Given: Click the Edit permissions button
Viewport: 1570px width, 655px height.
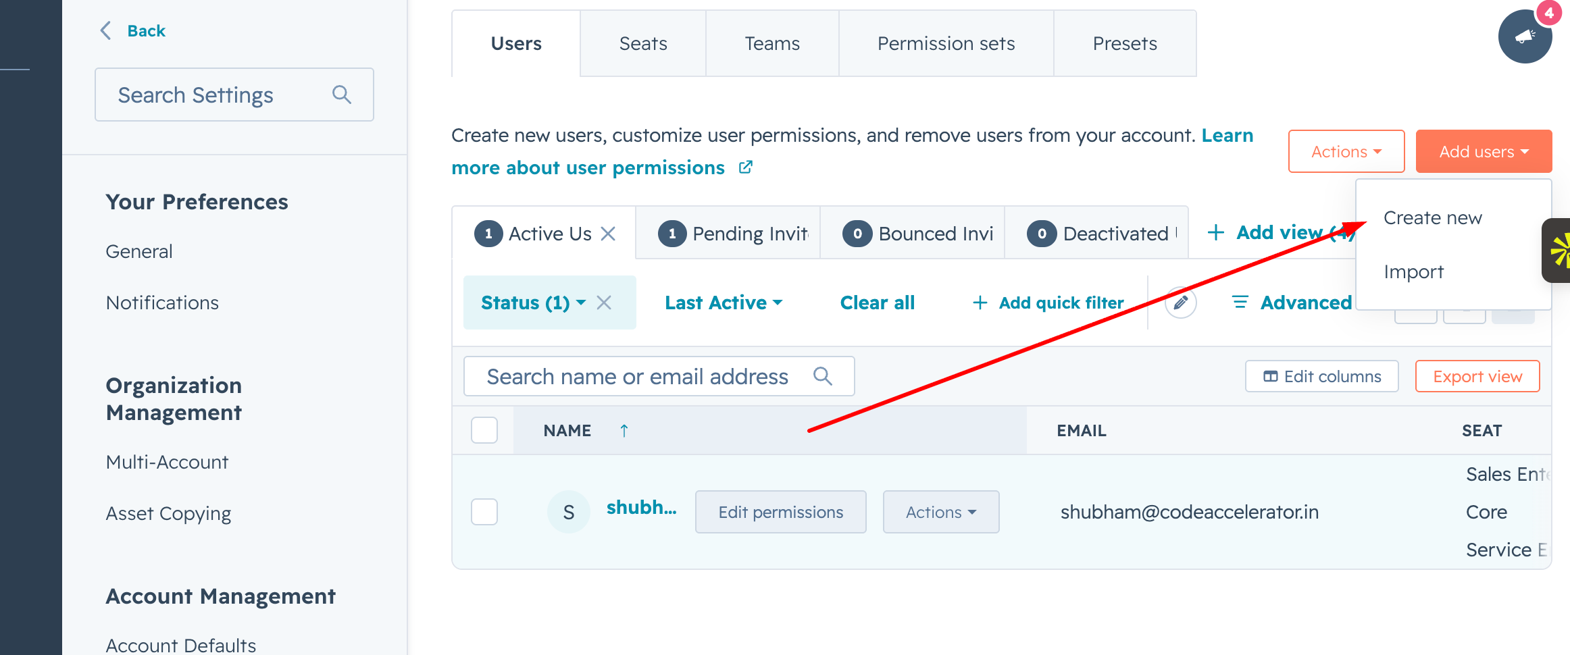Looking at the screenshot, I should (x=780, y=512).
